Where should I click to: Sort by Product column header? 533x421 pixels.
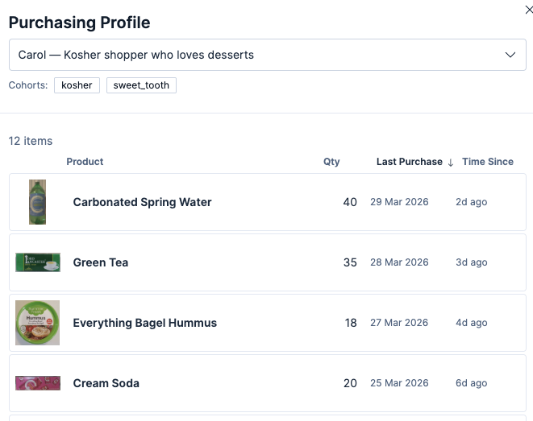click(85, 162)
